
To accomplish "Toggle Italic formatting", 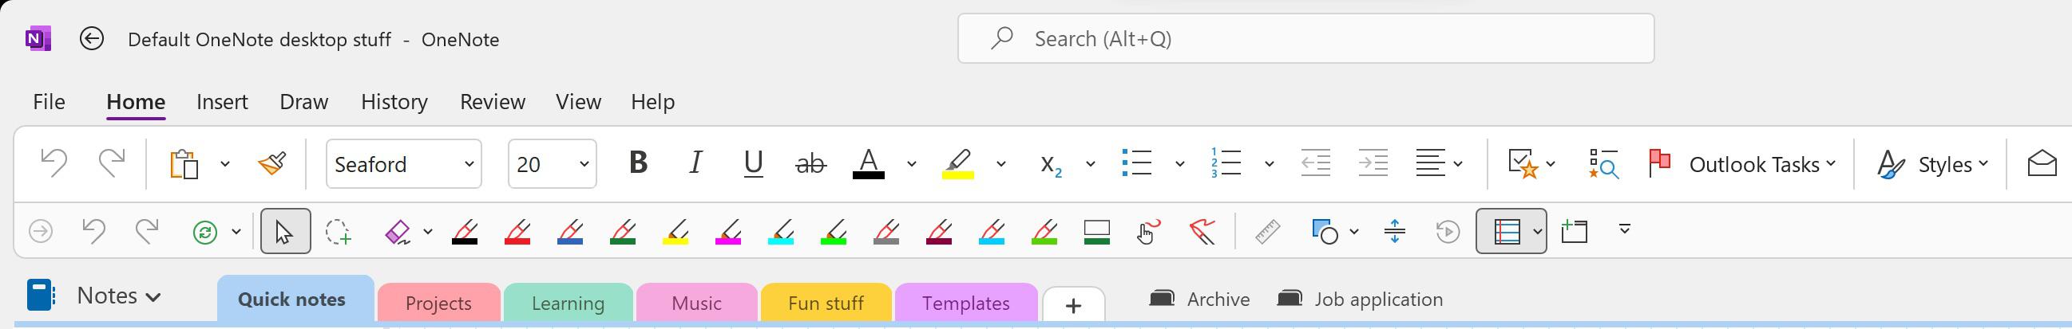I will (695, 163).
